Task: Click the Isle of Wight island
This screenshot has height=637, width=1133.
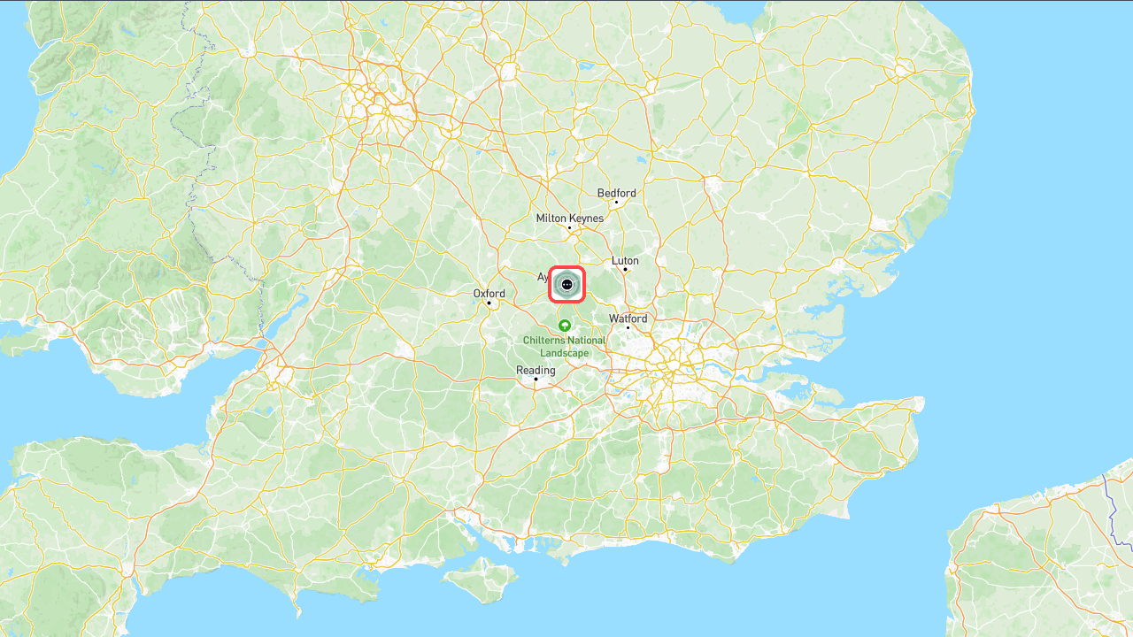Action: (481, 580)
